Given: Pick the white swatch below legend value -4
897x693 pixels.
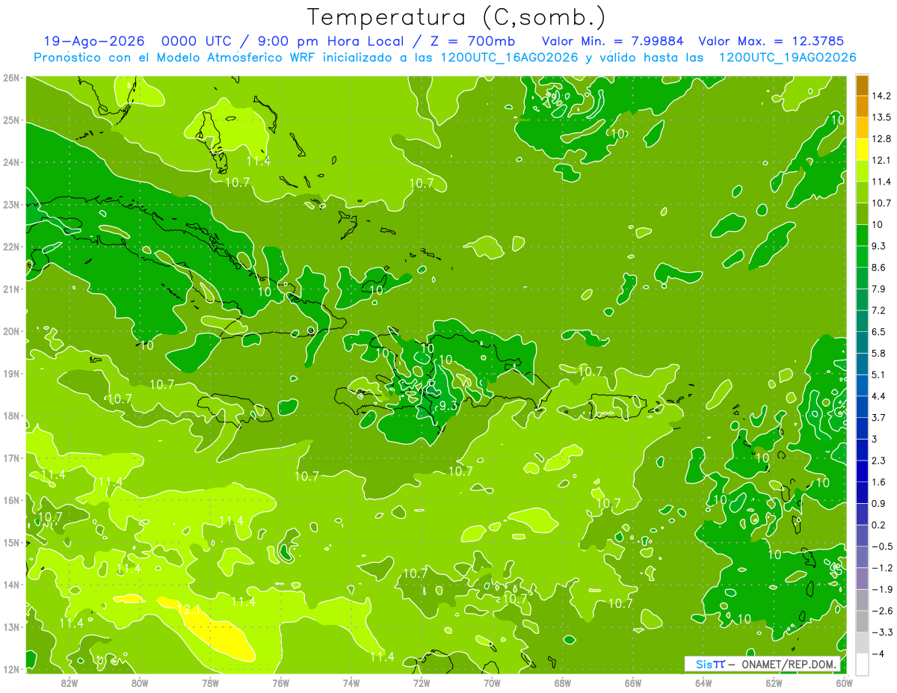Looking at the screenshot, I should tap(862, 664).
